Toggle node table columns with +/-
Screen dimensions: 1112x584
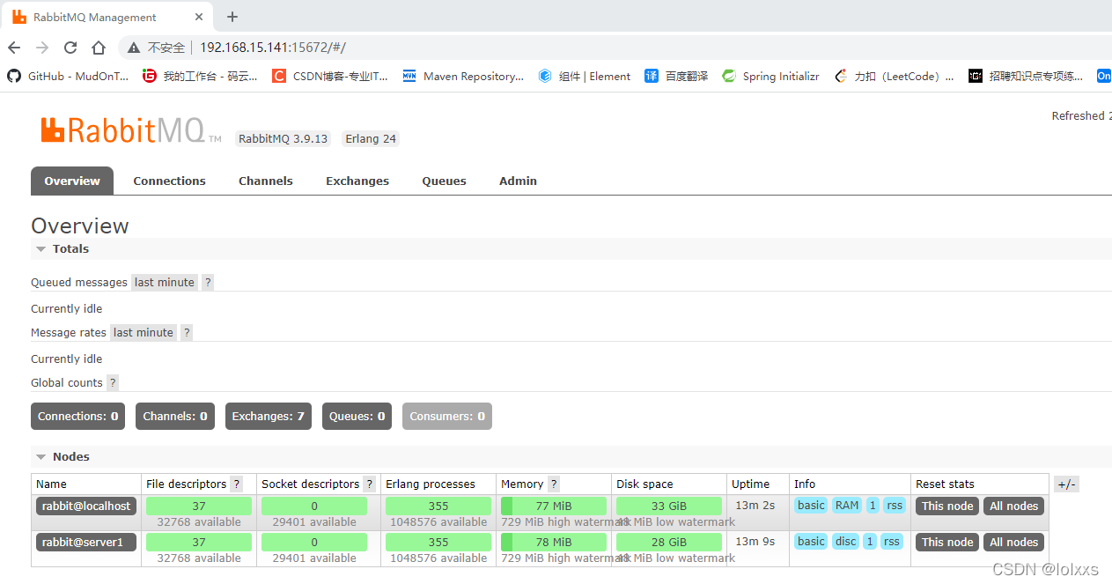point(1066,484)
